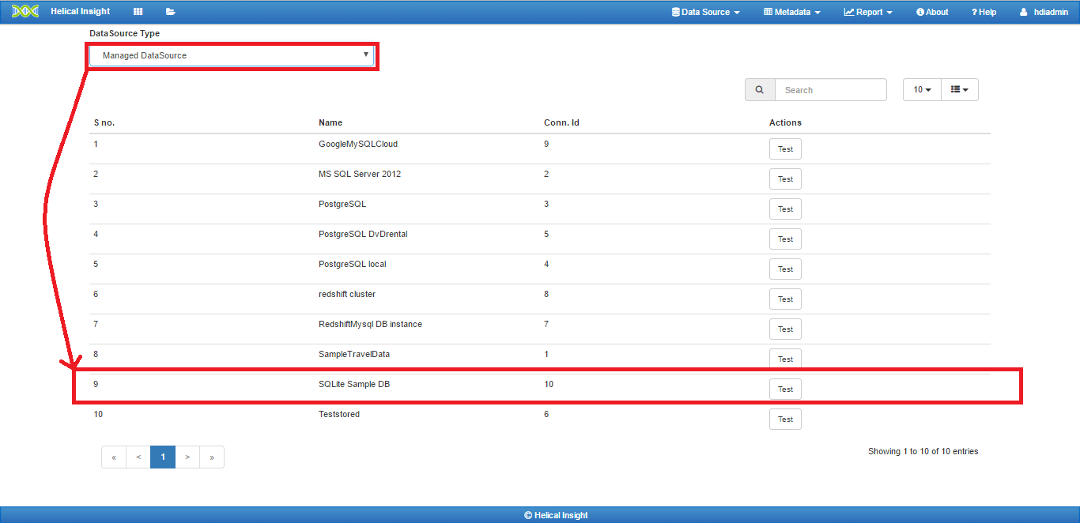Select the redshift cluster name cell
The width and height of the screenshot is (1080, 523).
pyautogui.click(x=347, y=294)
